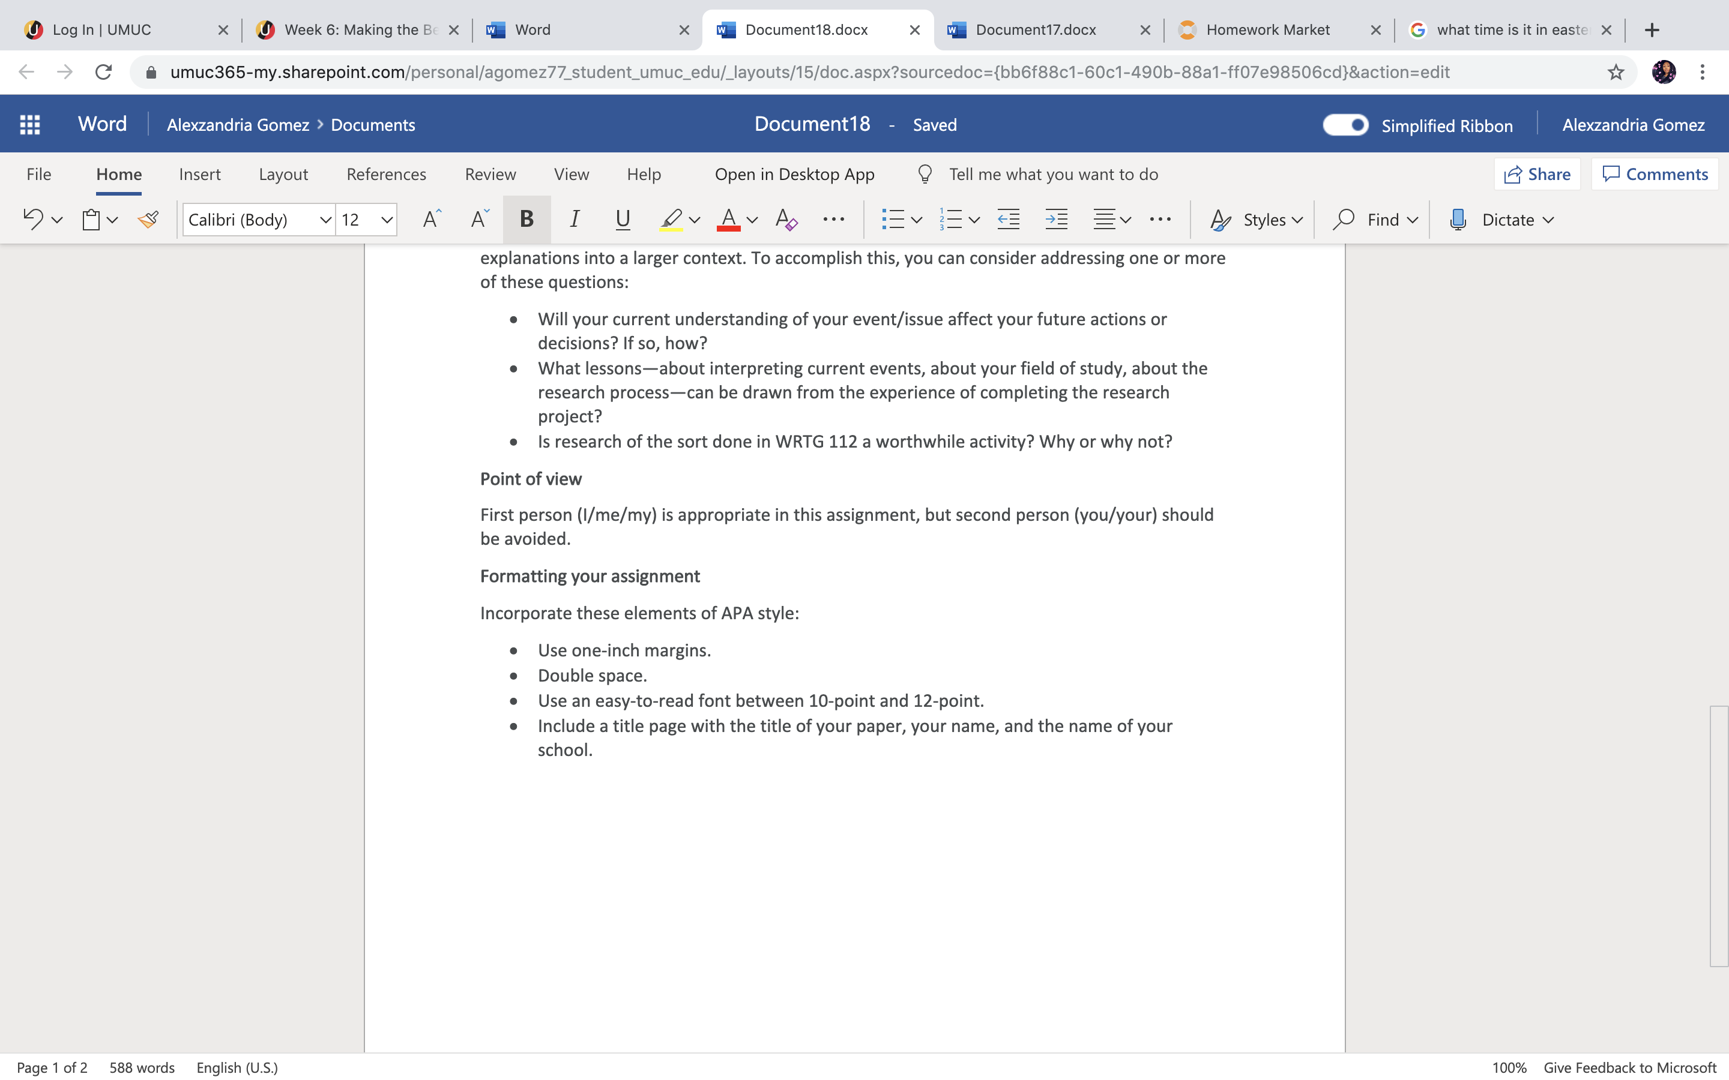Click the Paste clipboard icon
This screenshot has height=1080, width=1729.
[91, 219]
